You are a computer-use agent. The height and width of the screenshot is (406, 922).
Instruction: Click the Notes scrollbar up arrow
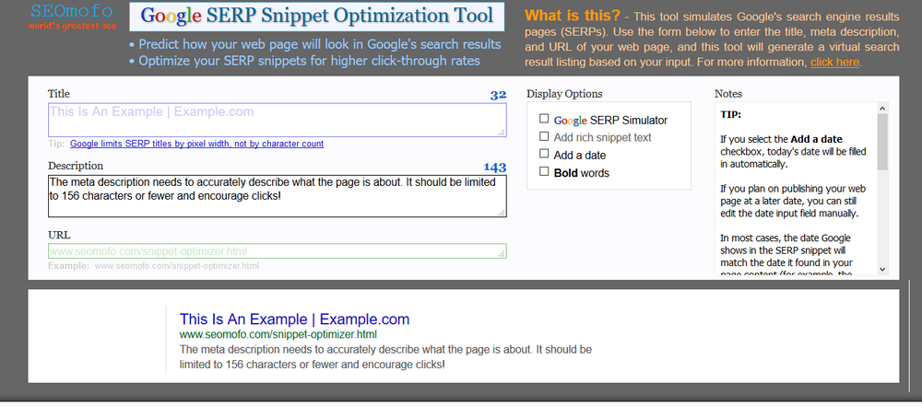882,108
